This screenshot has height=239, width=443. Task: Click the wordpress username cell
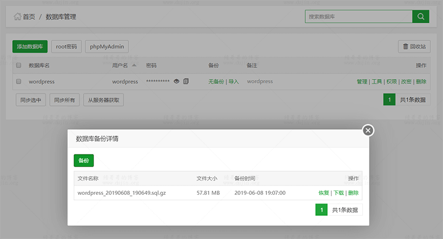pos(125,82)
